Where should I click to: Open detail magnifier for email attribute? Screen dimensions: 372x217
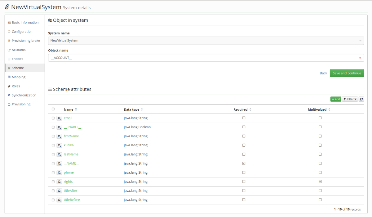59,118
